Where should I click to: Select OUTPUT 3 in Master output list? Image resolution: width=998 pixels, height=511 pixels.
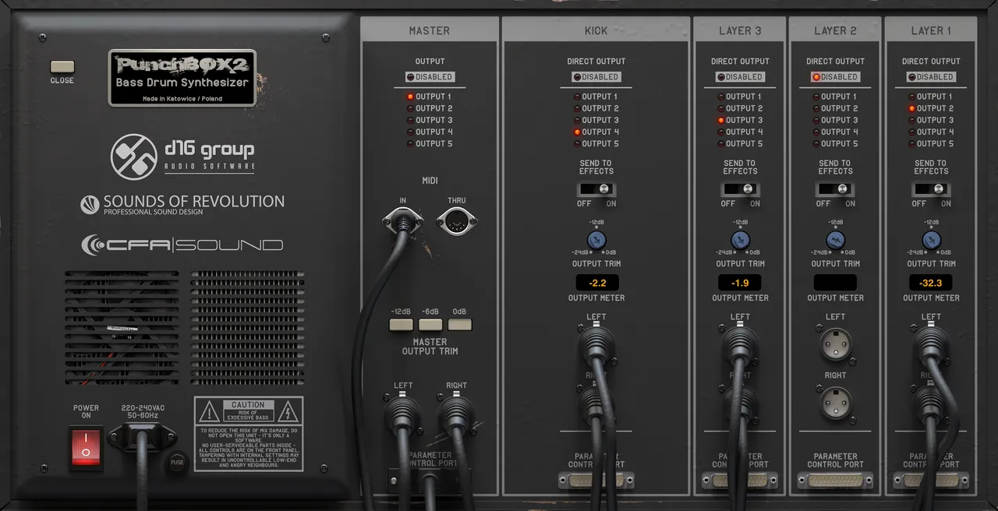tap(429, 120)
